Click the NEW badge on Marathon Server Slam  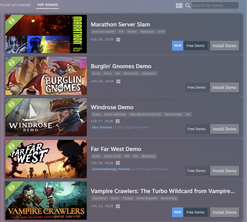tap(178, 46)
